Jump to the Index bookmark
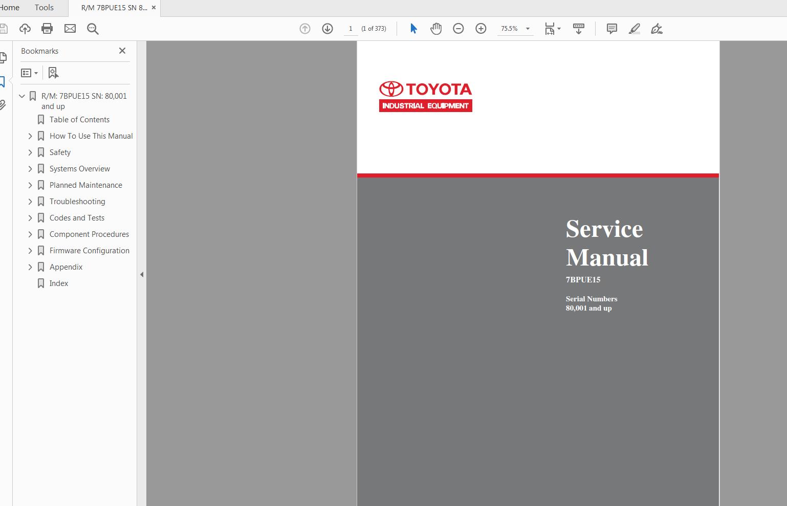Screen dimensions: 787x506 click(59, 283)
